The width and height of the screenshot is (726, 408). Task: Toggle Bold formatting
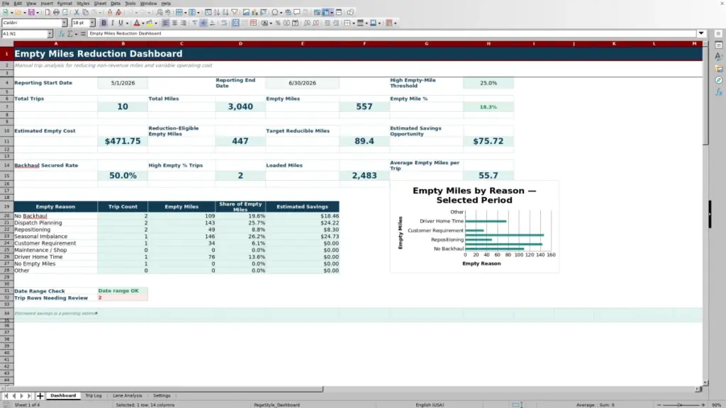coord(104,23)
